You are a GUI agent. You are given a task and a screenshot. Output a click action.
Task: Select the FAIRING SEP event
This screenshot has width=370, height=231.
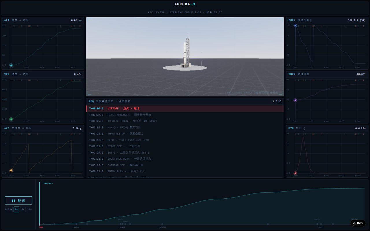[185, 165]
